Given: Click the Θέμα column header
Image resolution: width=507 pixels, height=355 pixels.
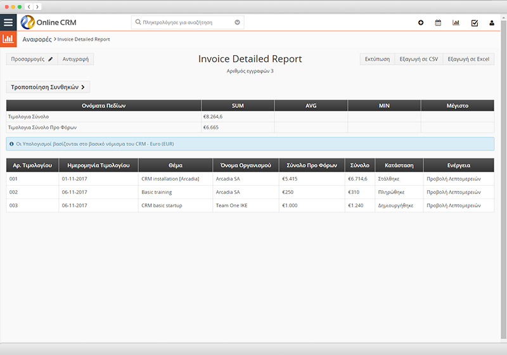Looking at the screenshot, I should pos(176,165).
